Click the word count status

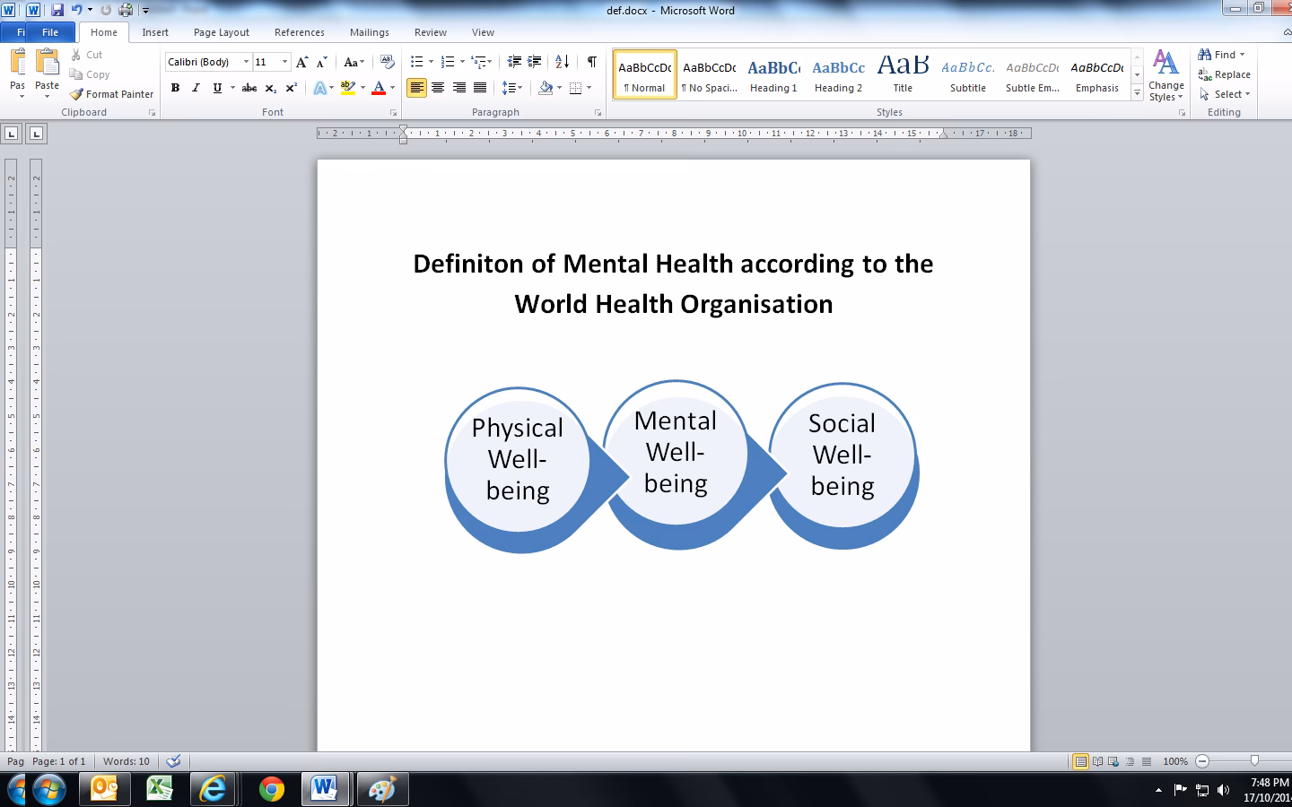click(127, 761)
